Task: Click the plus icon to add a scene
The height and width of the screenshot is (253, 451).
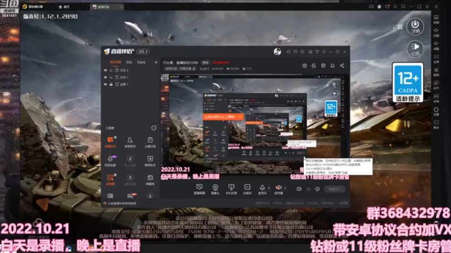Action: (156, 62)
